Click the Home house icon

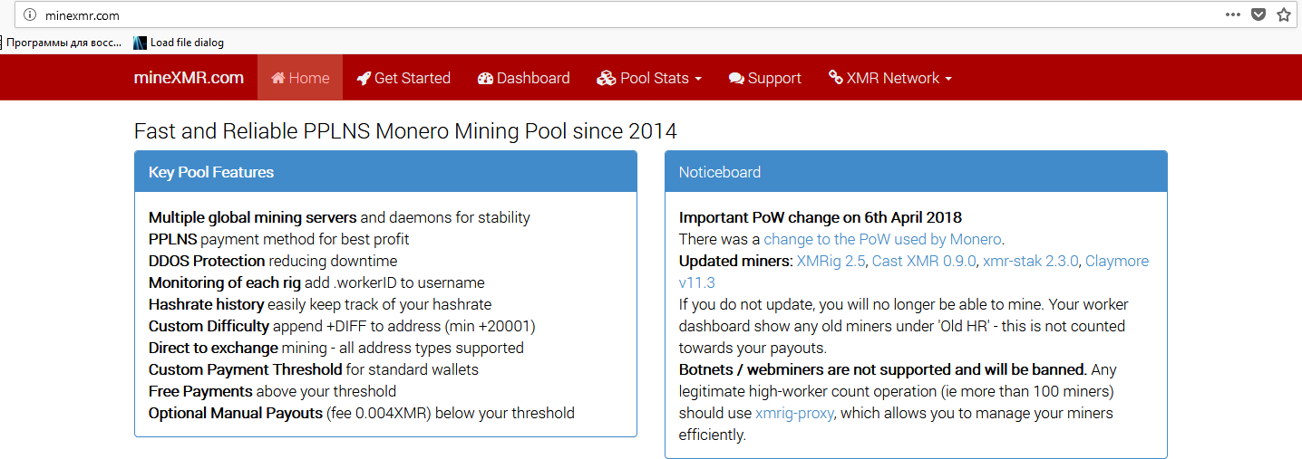[x=278, y=78]
